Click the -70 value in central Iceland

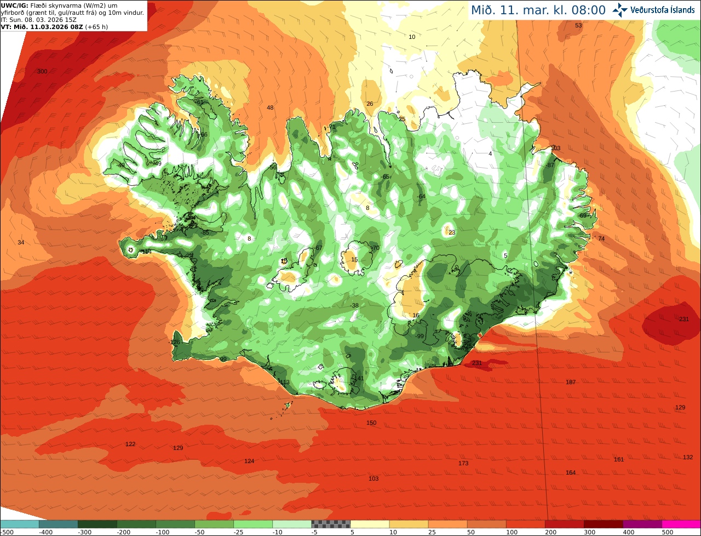click(x=375, y=248)
